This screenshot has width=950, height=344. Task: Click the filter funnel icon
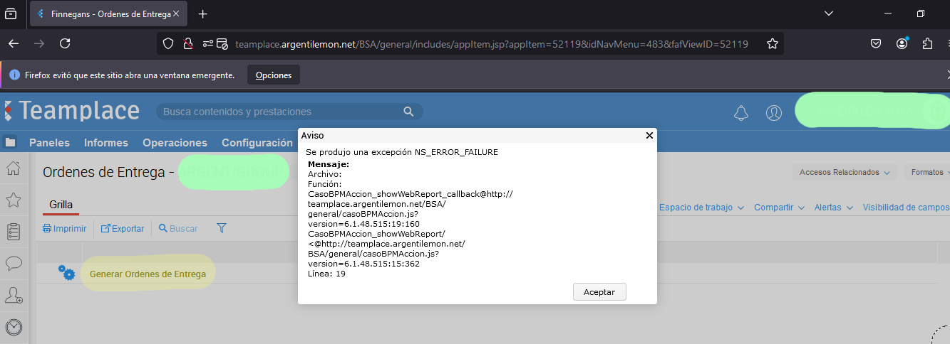[222, 228]
